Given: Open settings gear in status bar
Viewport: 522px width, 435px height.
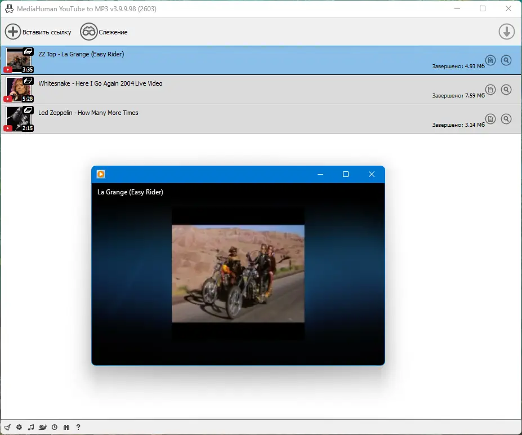Looking at the screenshot, I should click(x=19, y=427).
